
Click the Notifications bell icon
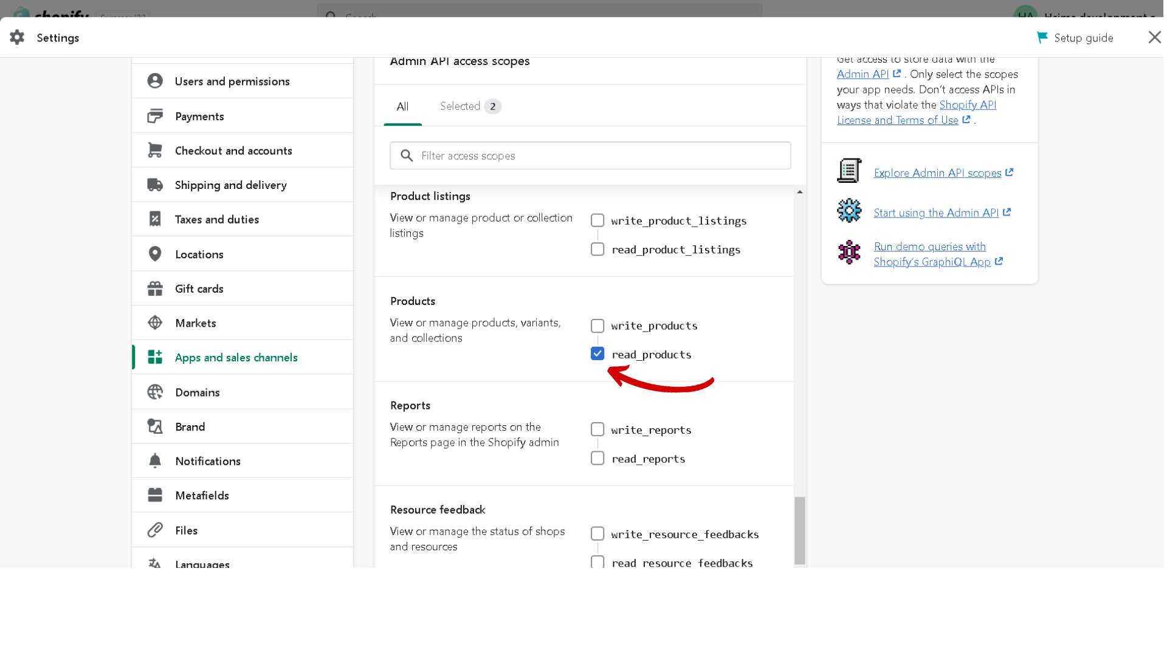[x=155, y=461]
